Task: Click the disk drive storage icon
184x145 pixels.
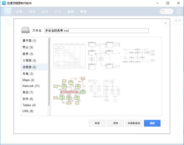Action: [25, 30]
